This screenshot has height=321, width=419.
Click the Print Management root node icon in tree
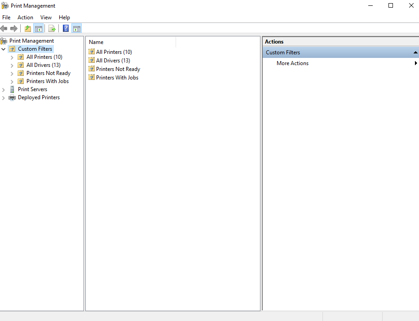tap(4, 41)
